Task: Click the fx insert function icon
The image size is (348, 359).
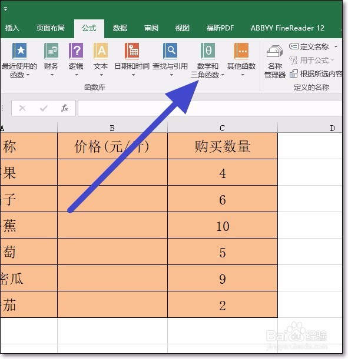Action: [x=65, y=108]
